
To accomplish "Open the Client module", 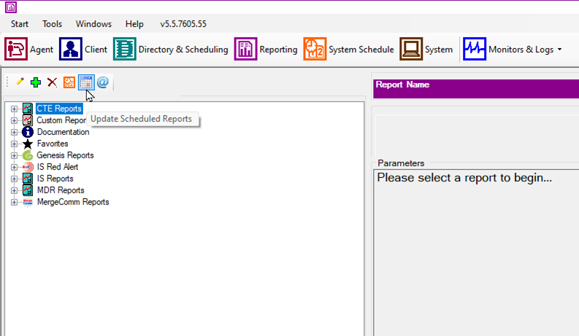I will (x=83, y=50).
